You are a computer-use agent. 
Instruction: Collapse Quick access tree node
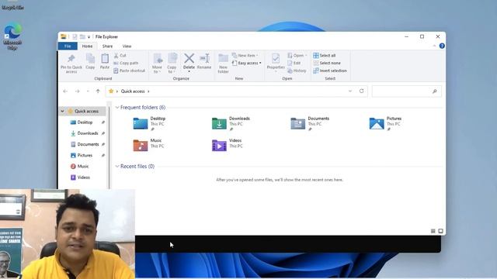(62, 112)
